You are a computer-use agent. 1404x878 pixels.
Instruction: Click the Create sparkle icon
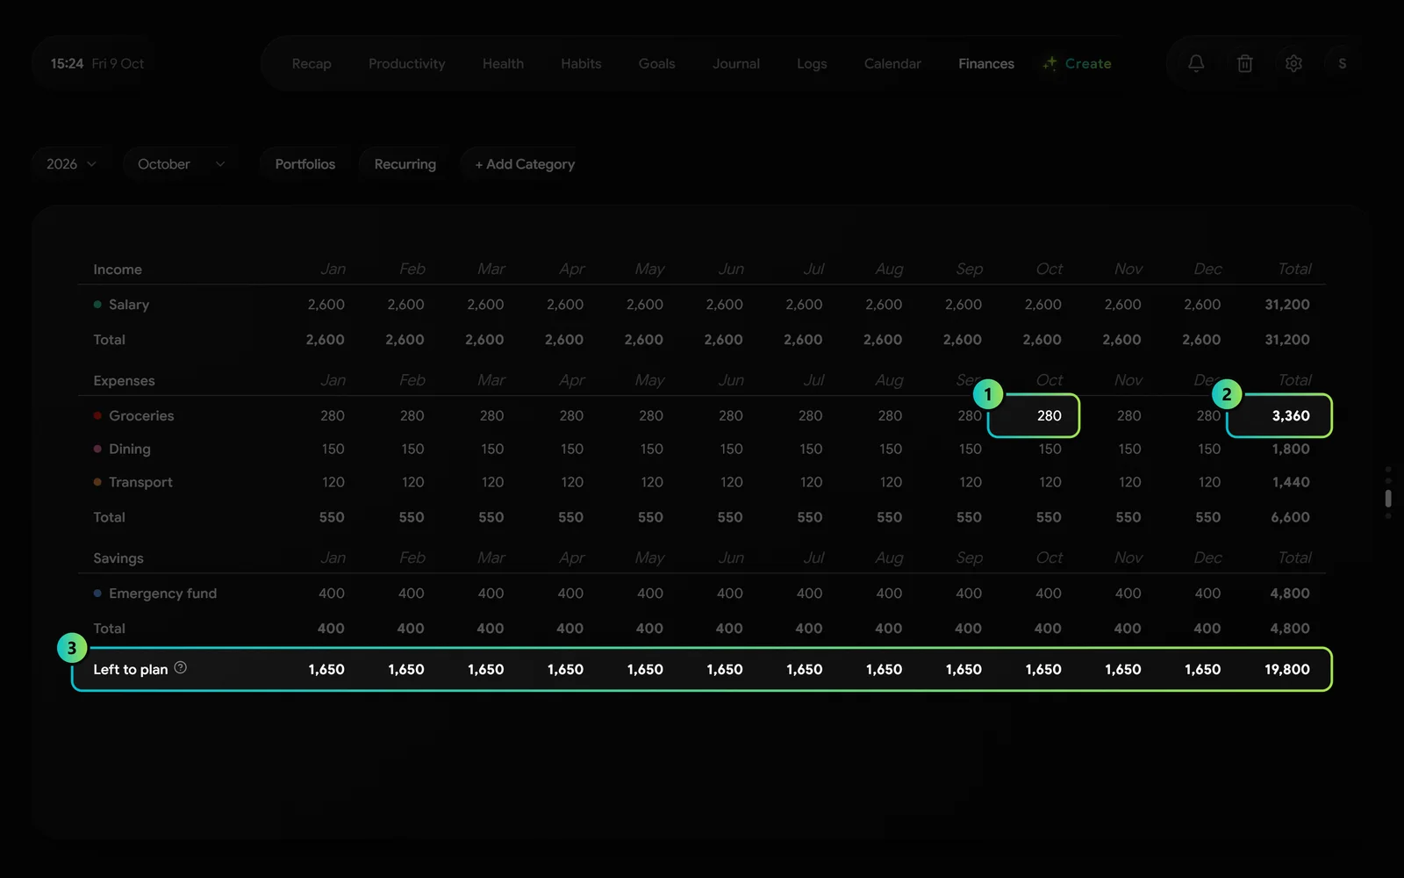point(1050,63)
